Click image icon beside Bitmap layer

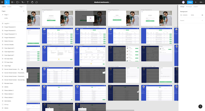[x=3, y=104]
